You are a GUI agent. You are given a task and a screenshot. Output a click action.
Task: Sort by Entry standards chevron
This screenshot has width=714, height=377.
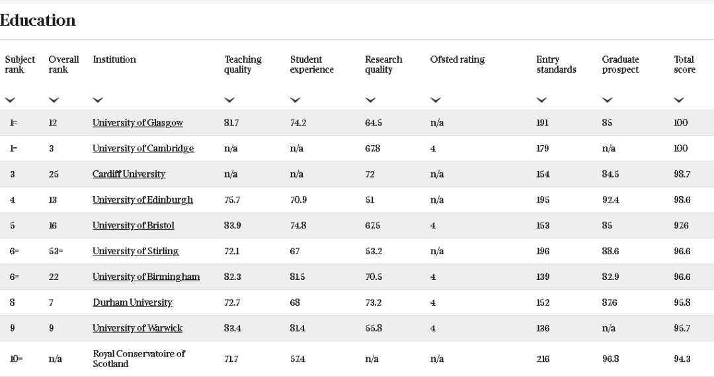click(541, 100)
